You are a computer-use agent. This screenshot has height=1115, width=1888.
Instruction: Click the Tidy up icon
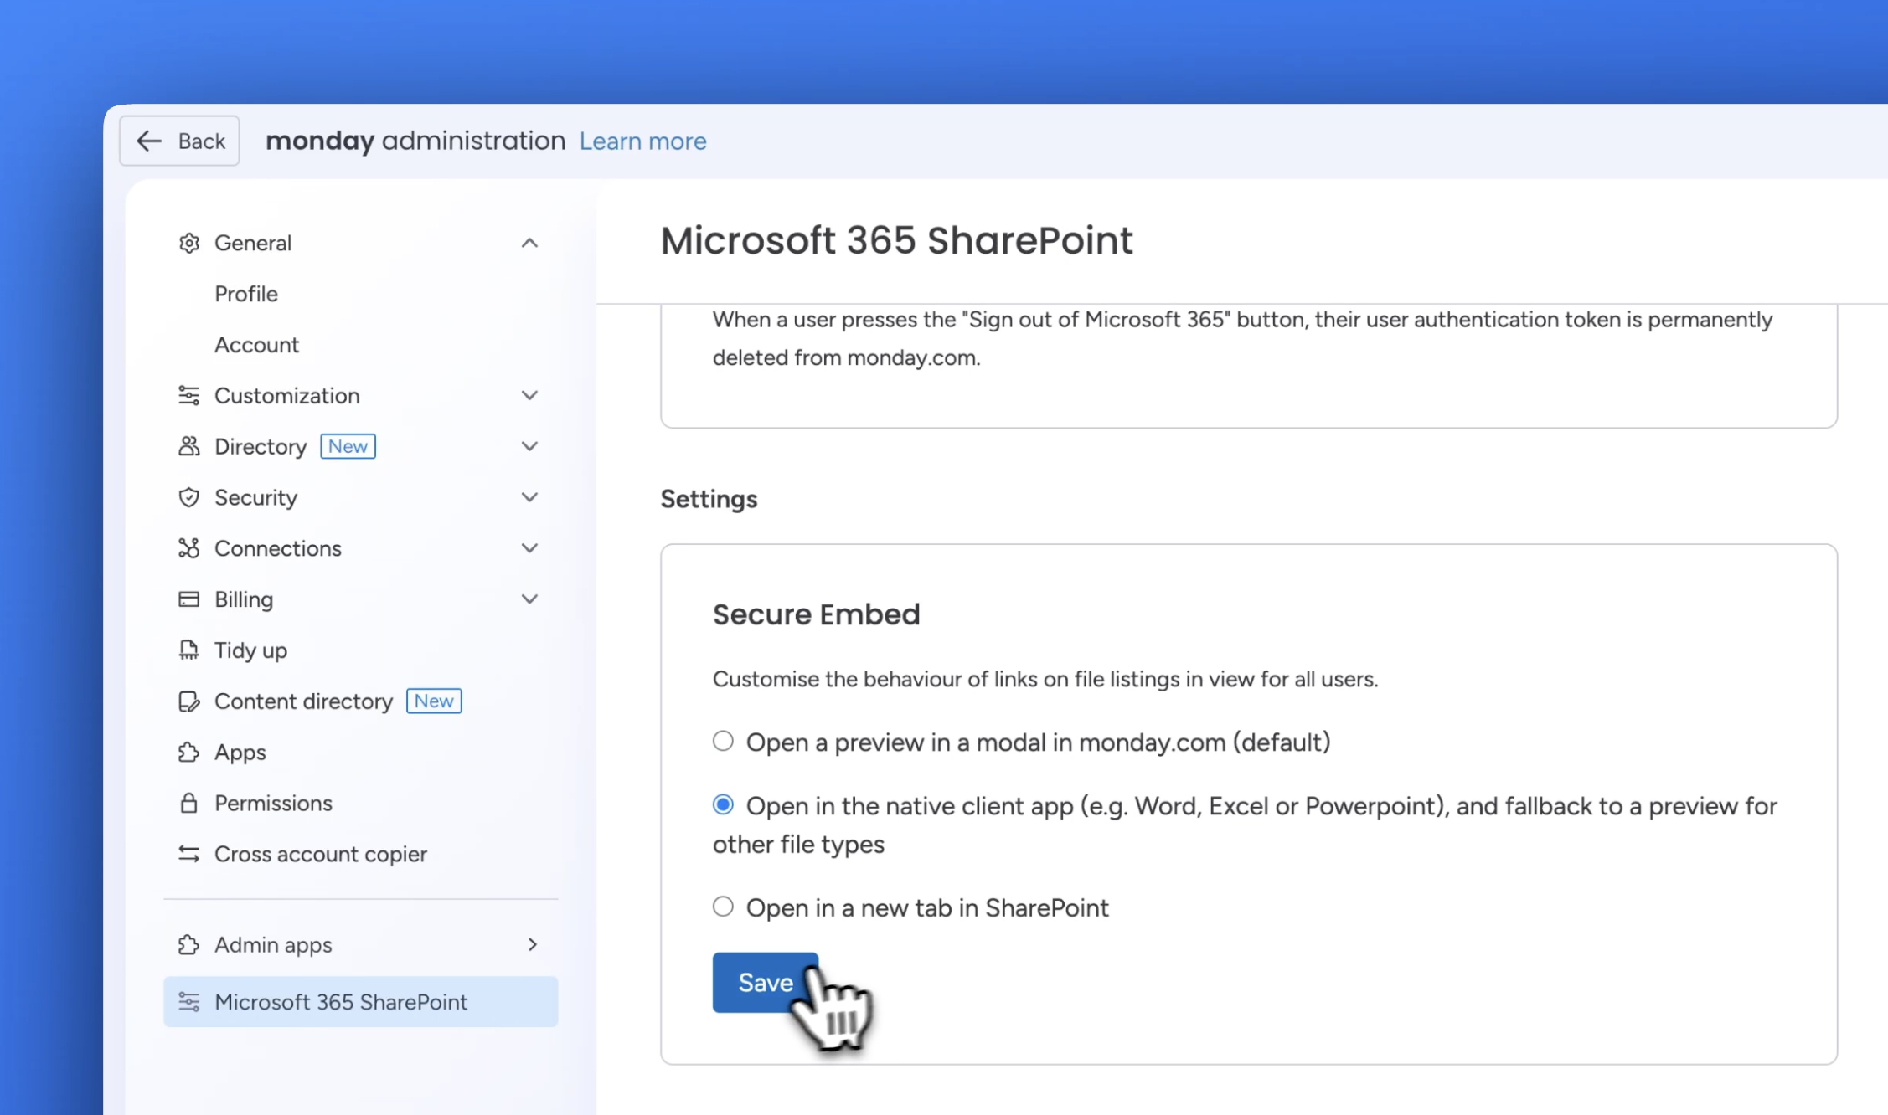tap(189, 650)
